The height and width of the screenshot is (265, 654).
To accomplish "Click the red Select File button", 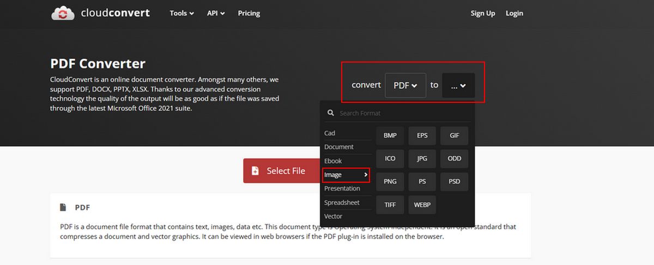I will coord(282,171).
